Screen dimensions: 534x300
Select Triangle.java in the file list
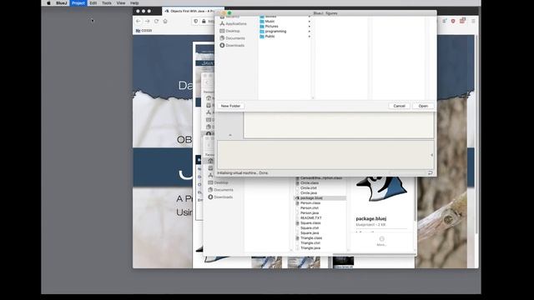pyautogui.click(x=310, y=248)
